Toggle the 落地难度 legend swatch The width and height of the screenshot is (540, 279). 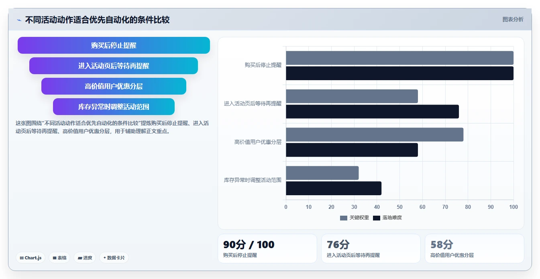tap(376, 218)
